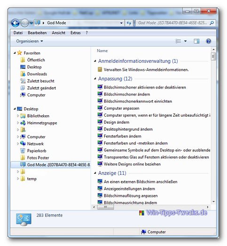This screenshot has width=227, height=246.
Task: Click the vertical scrollbar thumb
Action: pos(213,57)
